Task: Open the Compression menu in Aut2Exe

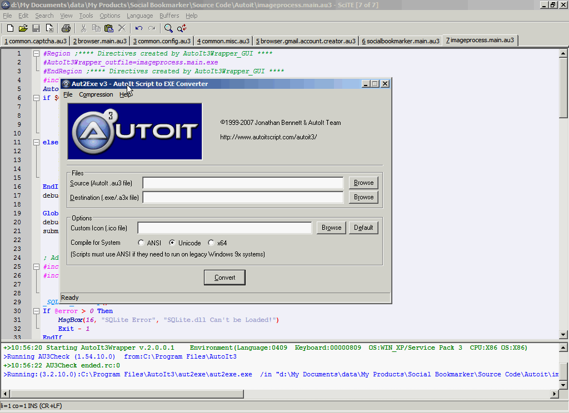Action: click(x=96, y=94)
